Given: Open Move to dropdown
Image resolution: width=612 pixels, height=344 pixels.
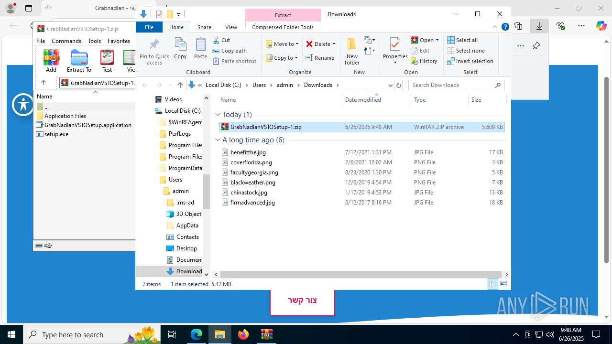Looking at the screenshot, I should (282, 44).
